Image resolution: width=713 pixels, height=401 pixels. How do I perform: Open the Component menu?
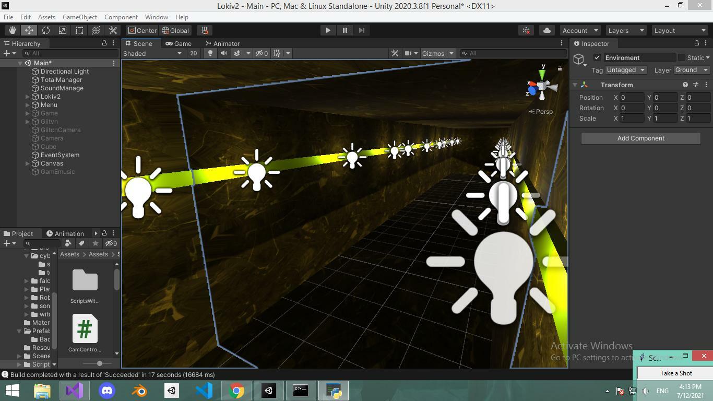(x=121, y=17)
